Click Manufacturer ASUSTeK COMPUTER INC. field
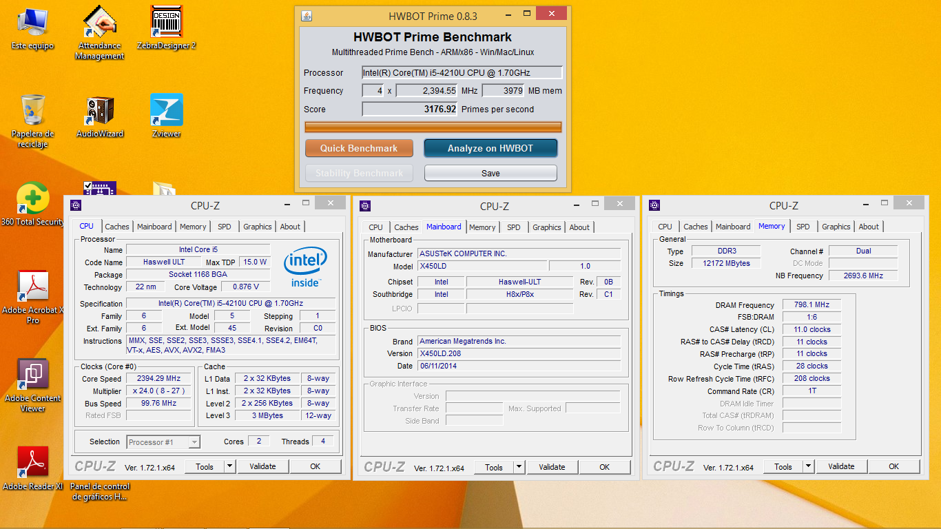 pyautogui.click(x=519, y=253)
